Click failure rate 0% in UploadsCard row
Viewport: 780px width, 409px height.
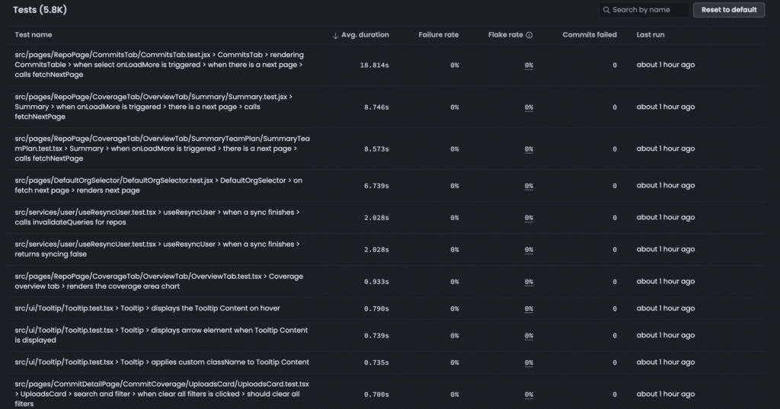click(x=454, y=394)
